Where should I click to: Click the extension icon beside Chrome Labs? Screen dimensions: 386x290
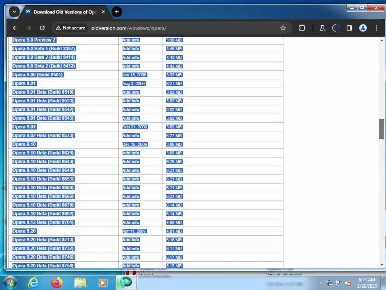point(336,28)
